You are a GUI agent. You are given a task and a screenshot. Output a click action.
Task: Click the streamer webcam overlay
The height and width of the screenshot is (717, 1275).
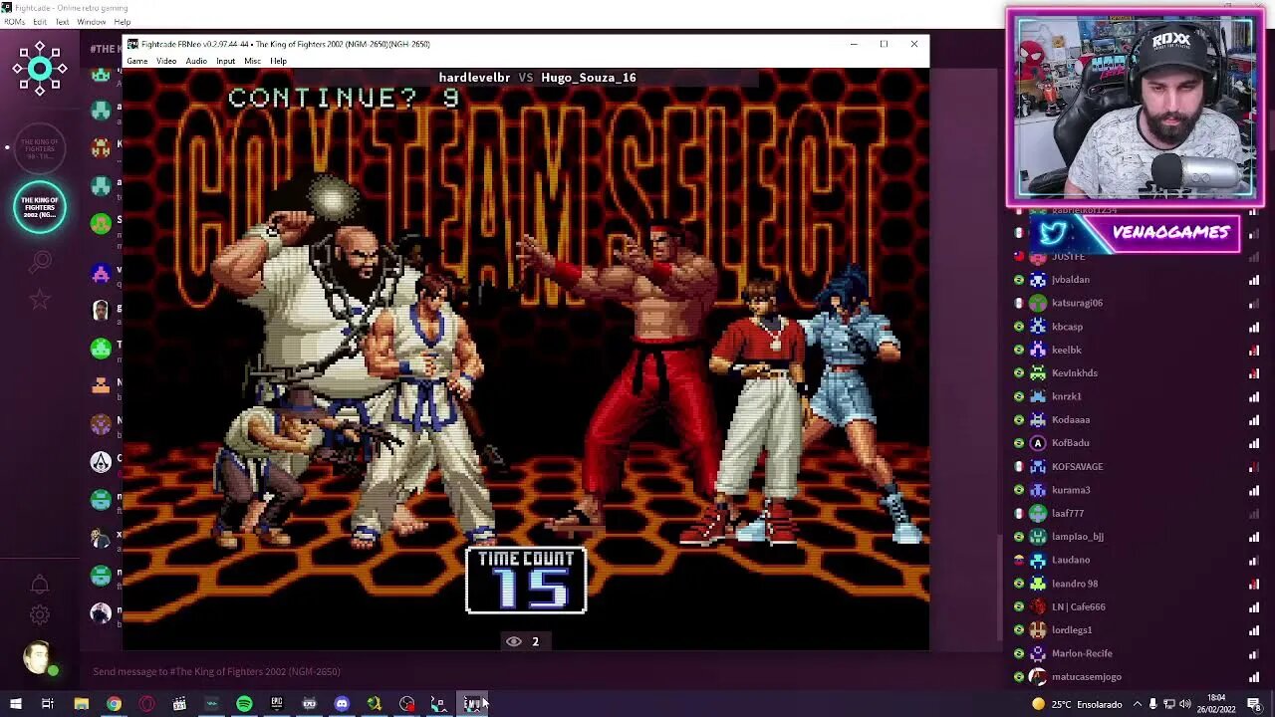1136,109
